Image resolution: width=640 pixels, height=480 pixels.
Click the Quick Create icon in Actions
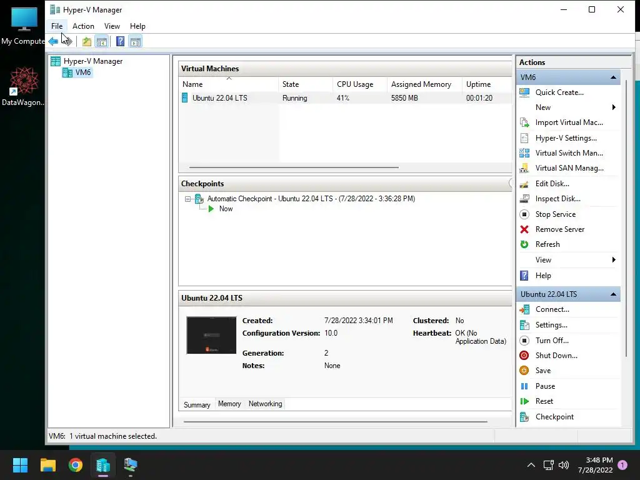point(524,92)
